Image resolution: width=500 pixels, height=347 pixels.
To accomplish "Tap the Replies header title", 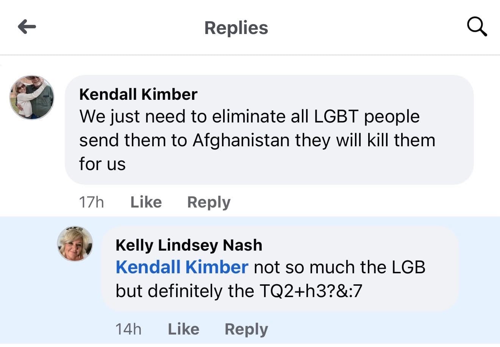I will click(236, 28).
